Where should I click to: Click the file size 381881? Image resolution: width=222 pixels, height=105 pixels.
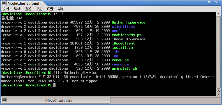tap(76, 43)
